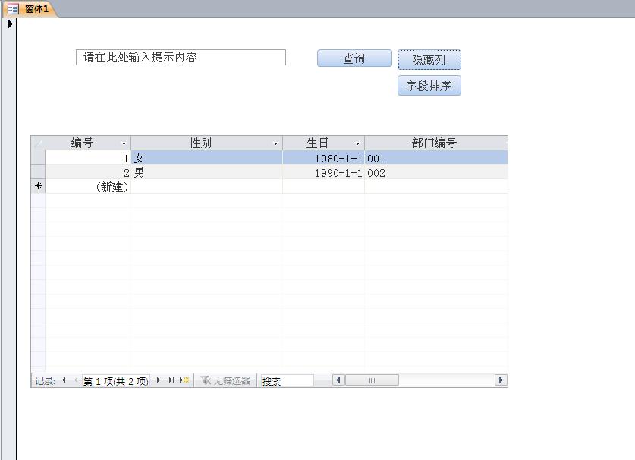The height and width of the screenshot is (460, 635).
Task: Click the current record number box
Action: [x=116, y=380]
